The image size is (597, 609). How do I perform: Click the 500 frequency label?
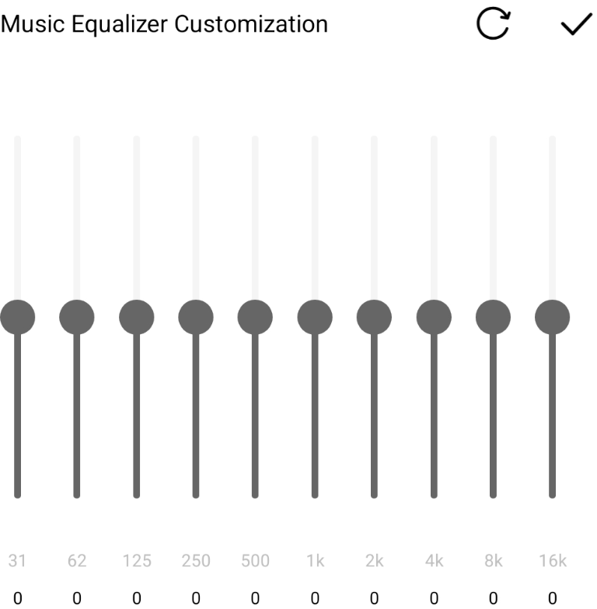tap(255, 561)
